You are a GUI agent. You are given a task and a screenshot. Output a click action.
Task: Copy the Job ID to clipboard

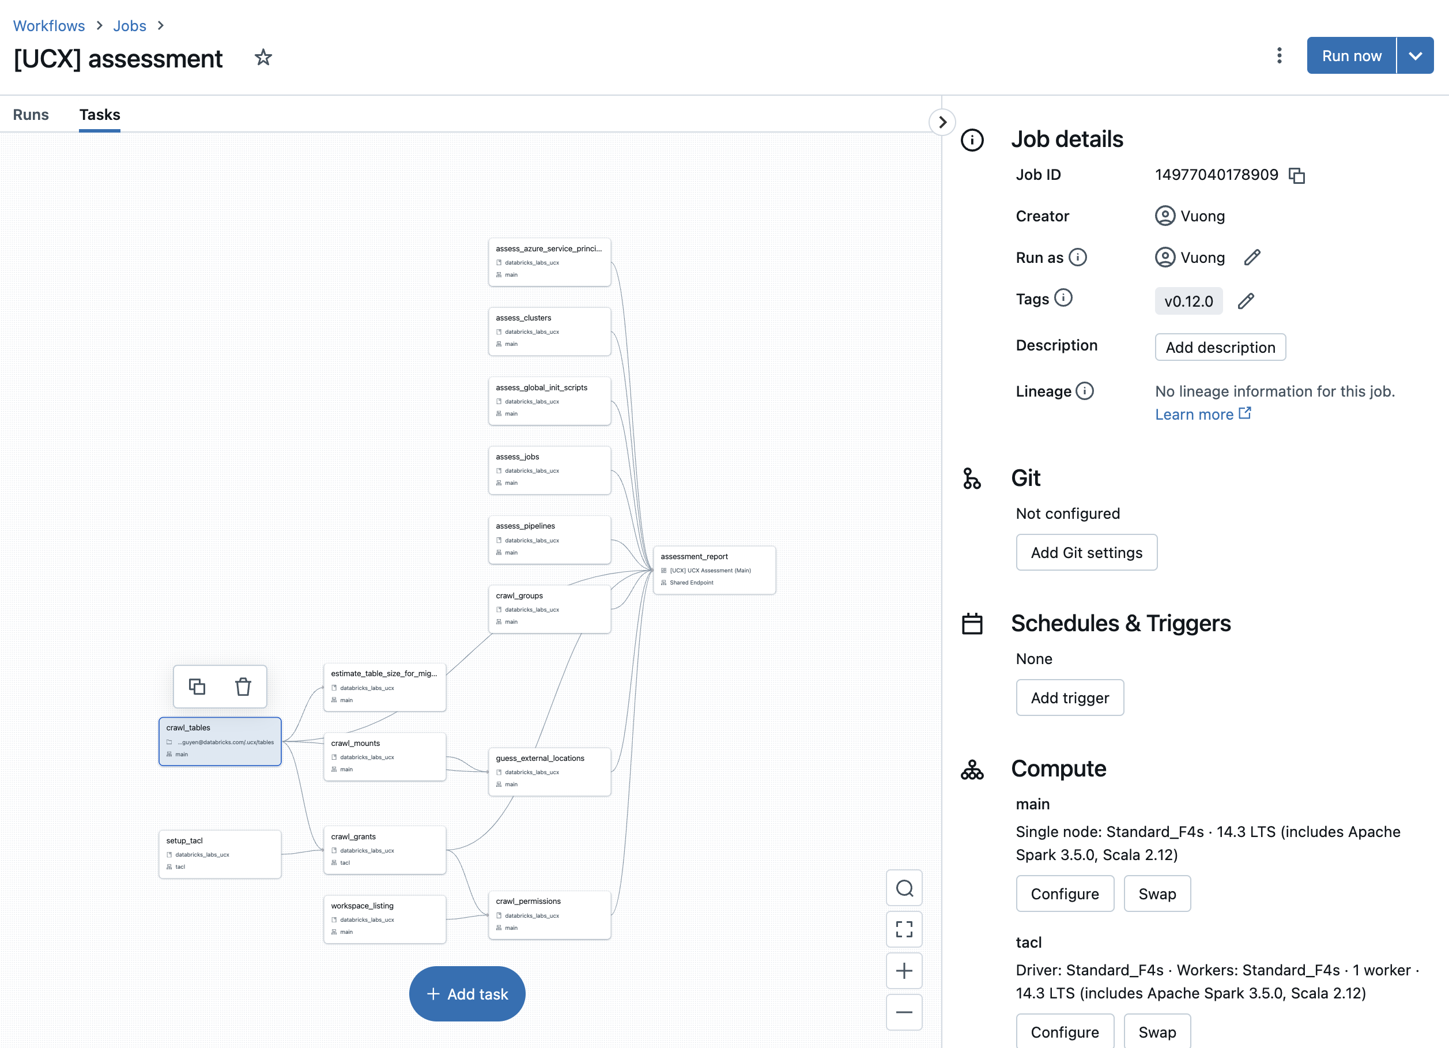(1296, 176)
